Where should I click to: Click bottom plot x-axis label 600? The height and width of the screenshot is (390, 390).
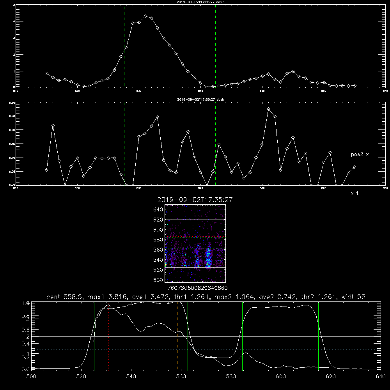click(281, 377)
